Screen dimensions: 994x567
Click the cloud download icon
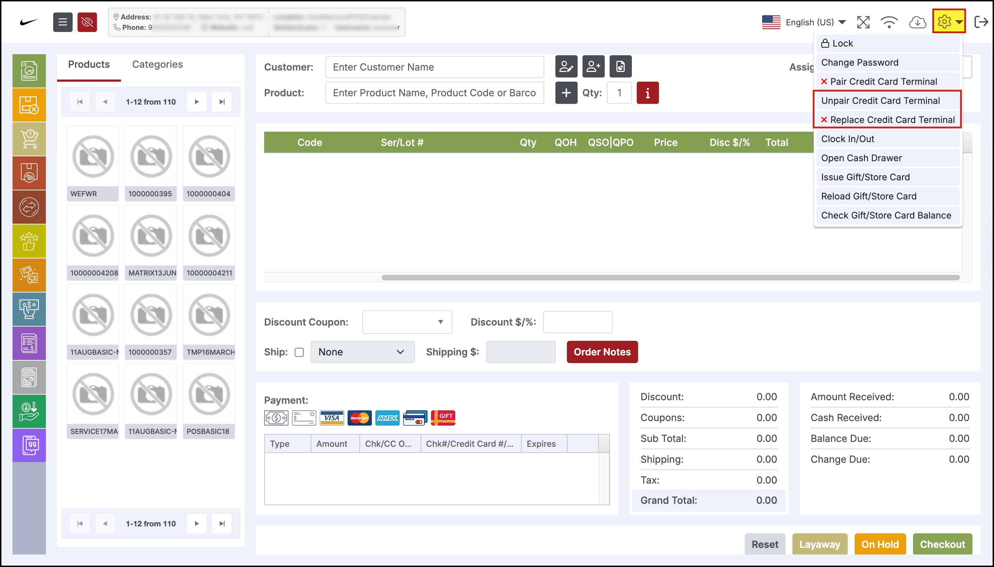pyautogui.click(x=917, y=22)
